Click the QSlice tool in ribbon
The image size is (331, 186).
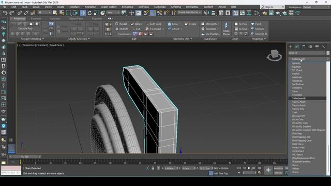136,24
